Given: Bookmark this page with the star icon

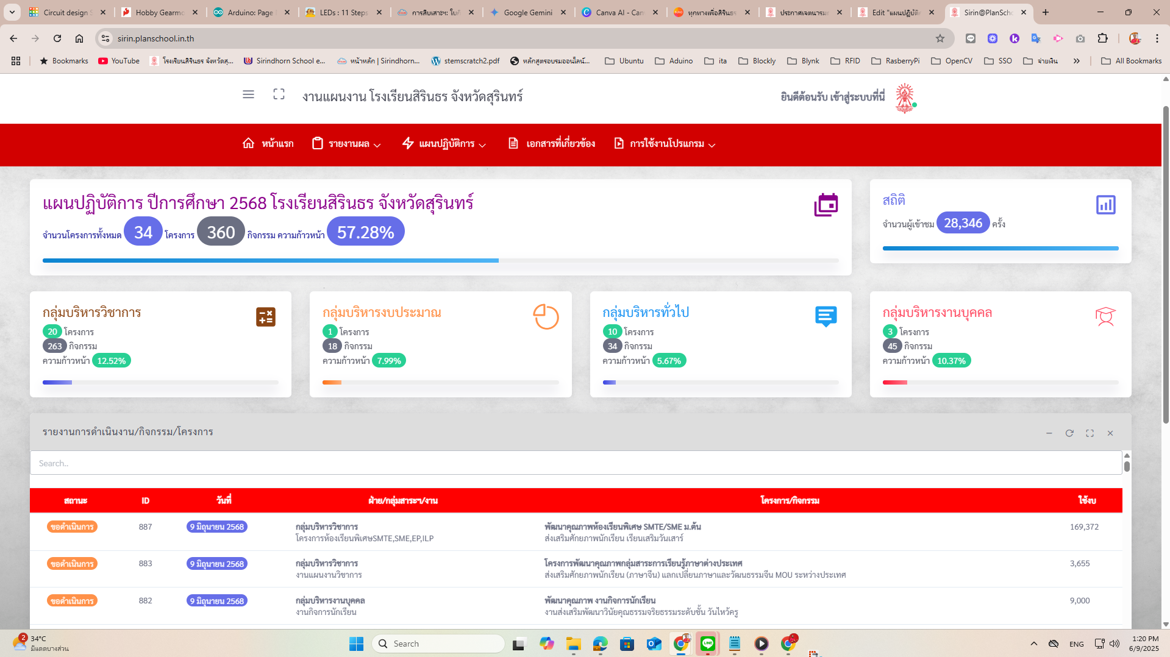Looking at the screenshot, I should [x=940, y=38].
